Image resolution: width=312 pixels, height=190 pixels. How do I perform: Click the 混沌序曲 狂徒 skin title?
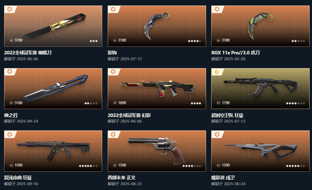pos(18,178)
